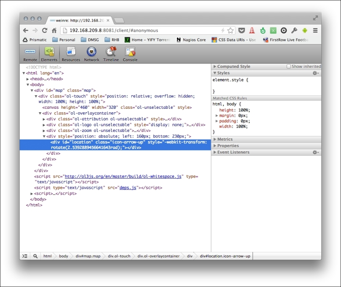Expand the Computed Style section
The height and width of the screenshot is (287, 341).
(x=233, y=66)
